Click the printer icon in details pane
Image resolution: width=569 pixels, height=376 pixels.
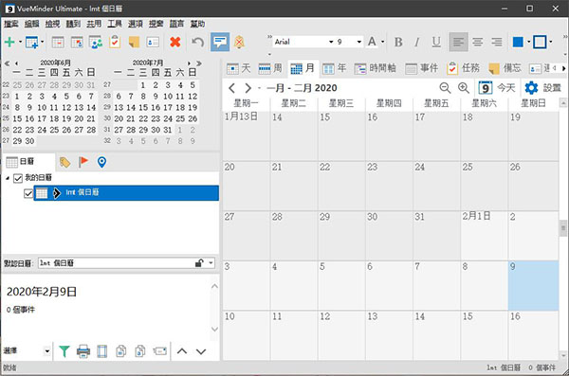[83, 351]
